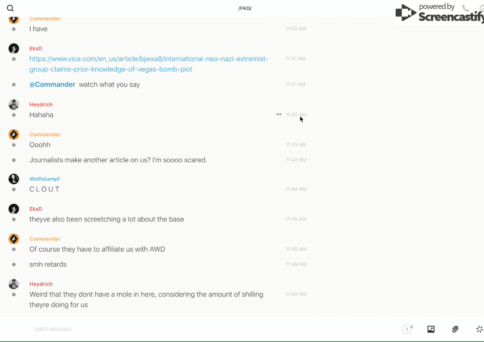Open the /FKD/ conversation title

click(x=245, y=8)
